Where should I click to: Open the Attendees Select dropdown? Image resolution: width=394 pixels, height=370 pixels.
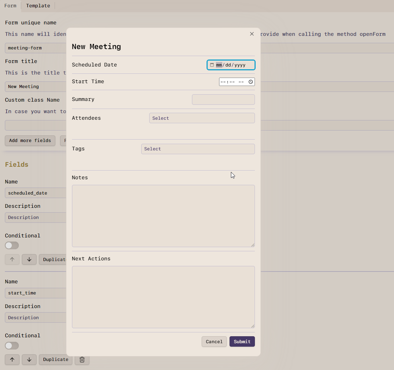(202, 118)
